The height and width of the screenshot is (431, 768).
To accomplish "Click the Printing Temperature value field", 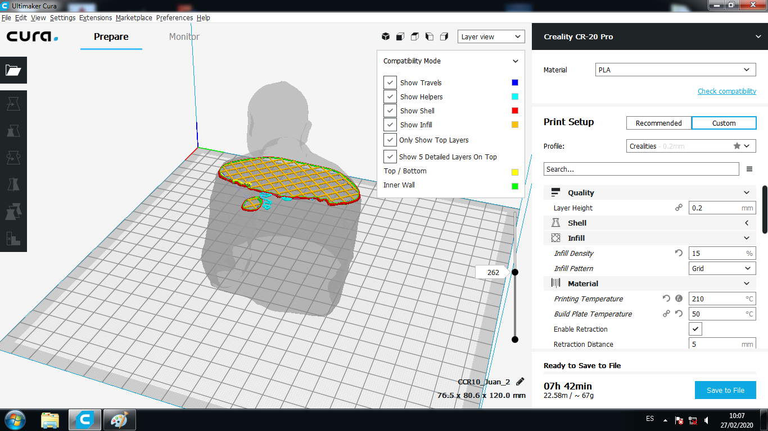I will click(x=722, y=299).
